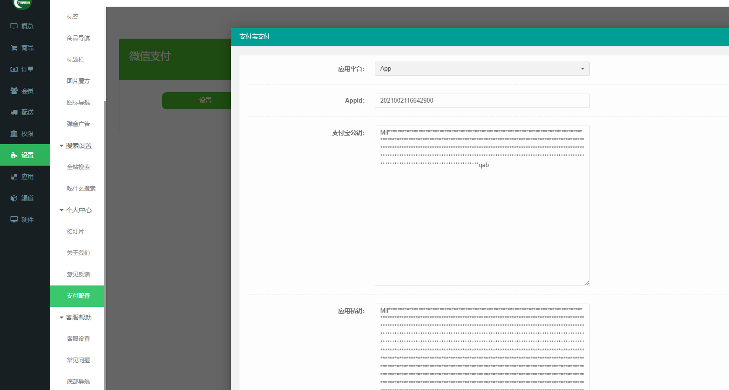Viewport: 729px width, 390px height.
Task: Click the cube icon beside 渠道
Action: point(14,198)
